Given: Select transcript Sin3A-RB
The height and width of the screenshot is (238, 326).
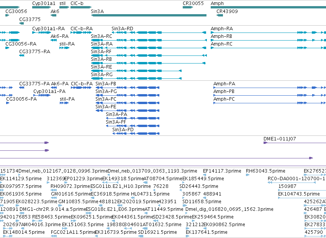Looking at the screenshot, I should (148, 63).
